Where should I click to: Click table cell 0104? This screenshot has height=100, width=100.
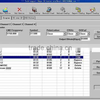pyautogui.click(x=49, y=57)
